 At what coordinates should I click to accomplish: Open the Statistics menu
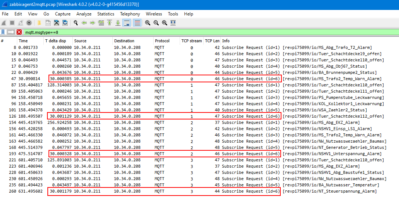[105, 14]
